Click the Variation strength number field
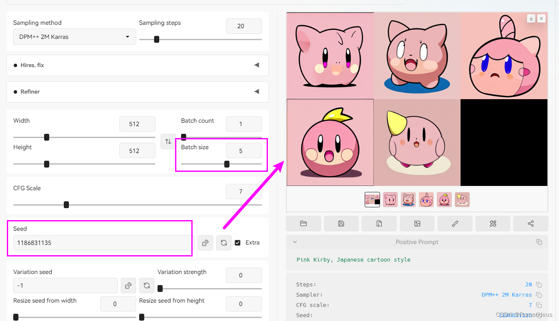559x321 pixels. tap(244, 275)
